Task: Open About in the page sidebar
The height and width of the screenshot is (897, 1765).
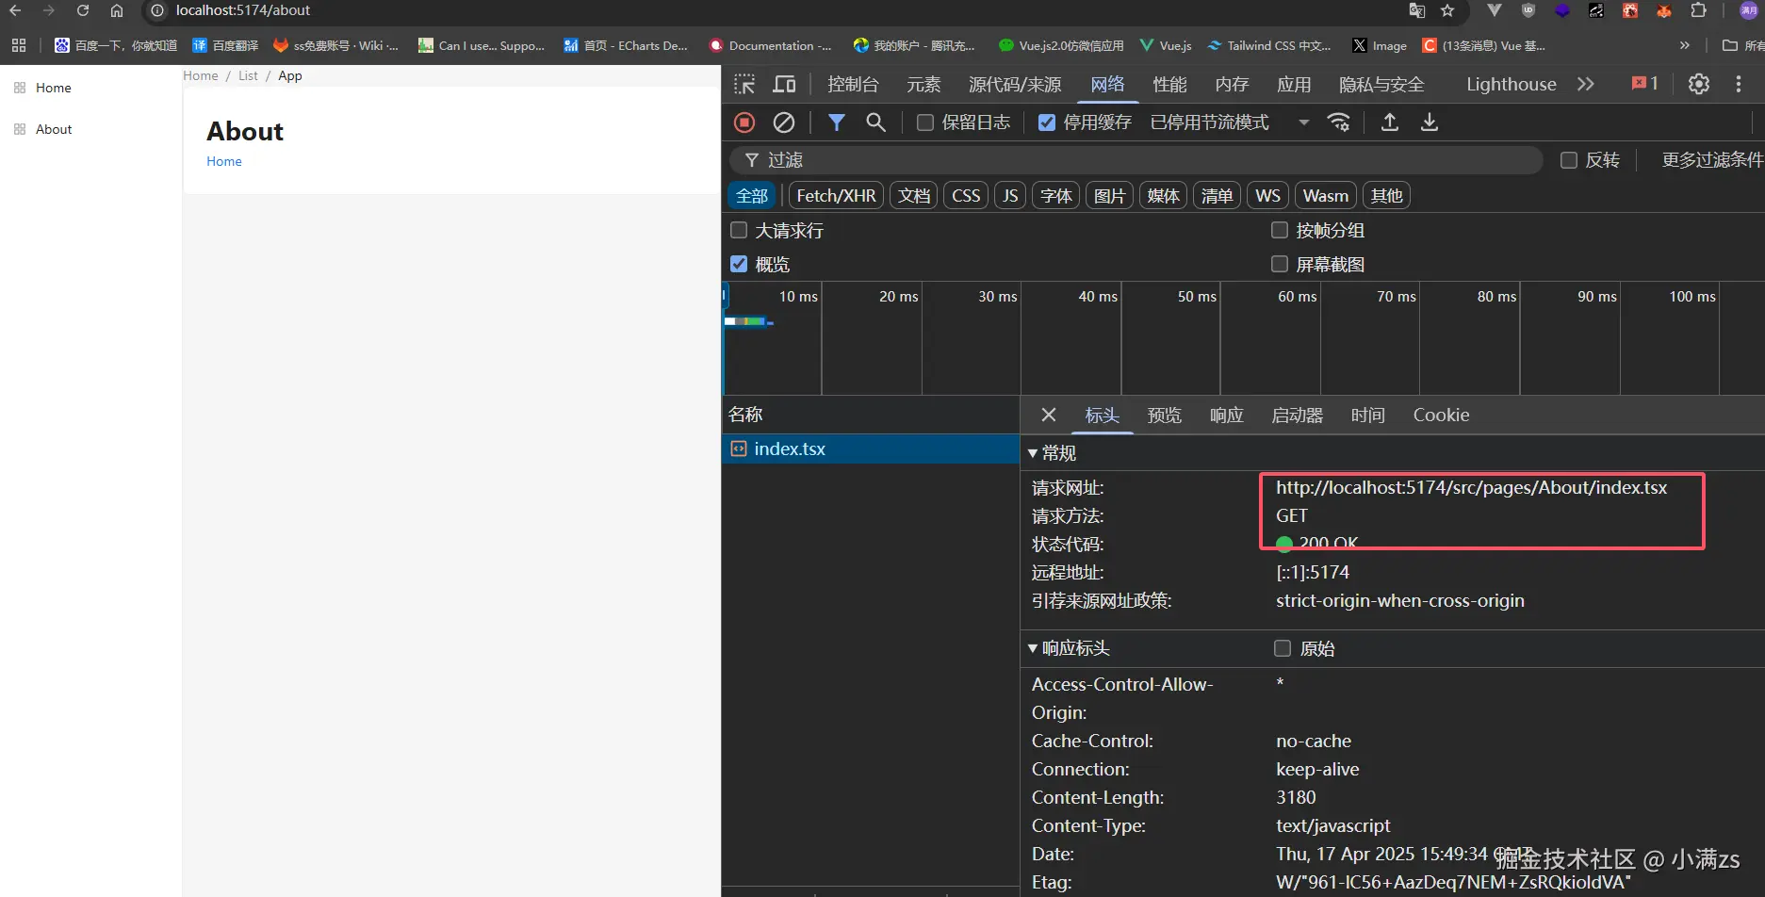Action: [54, 129]
